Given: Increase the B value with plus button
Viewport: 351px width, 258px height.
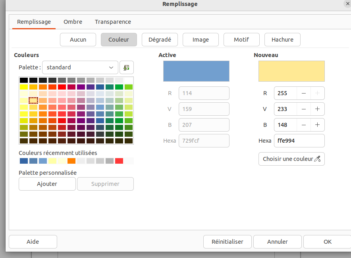Looking at the screenshot, I should tap(318, 125).
